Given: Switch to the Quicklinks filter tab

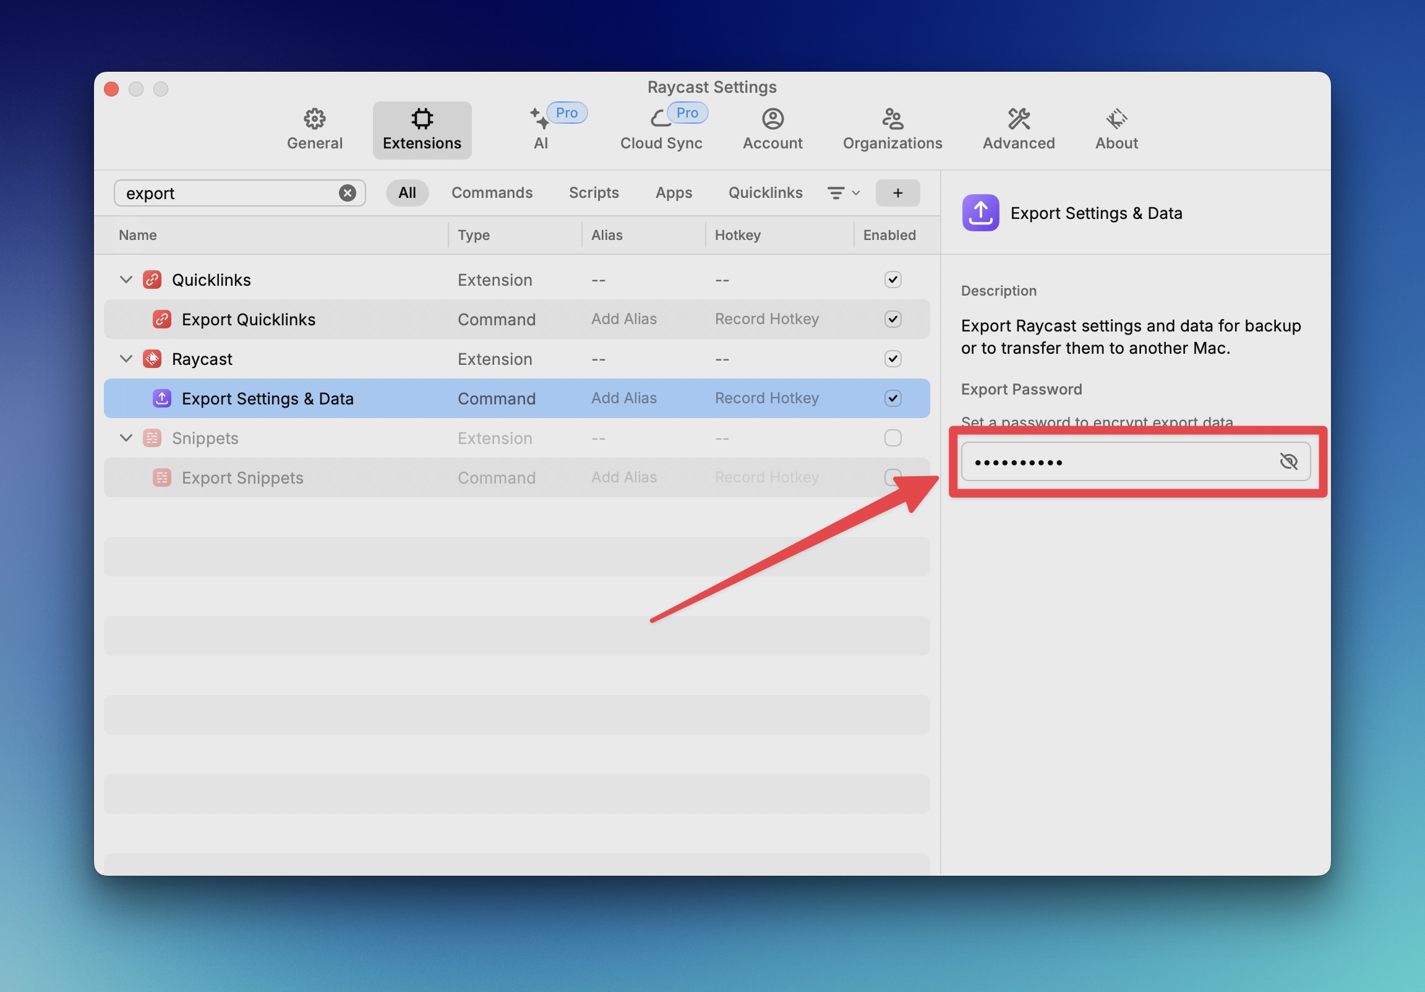Looking at the screenshot, I should click(x=765, y=193).
